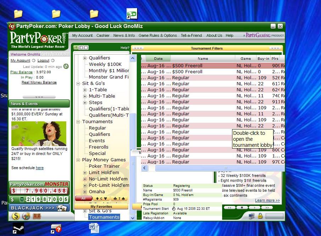
Task: Stop the promo slideshow
Action: (x=242, y=208)
